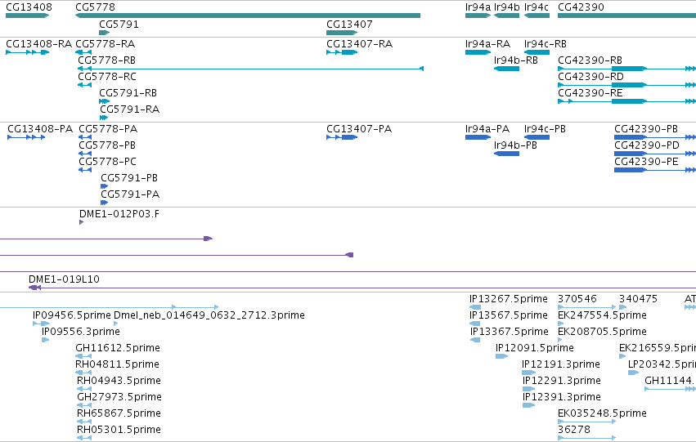Select the GH11144 EST label
696x442 pixels.
click(x=671, y=381)
